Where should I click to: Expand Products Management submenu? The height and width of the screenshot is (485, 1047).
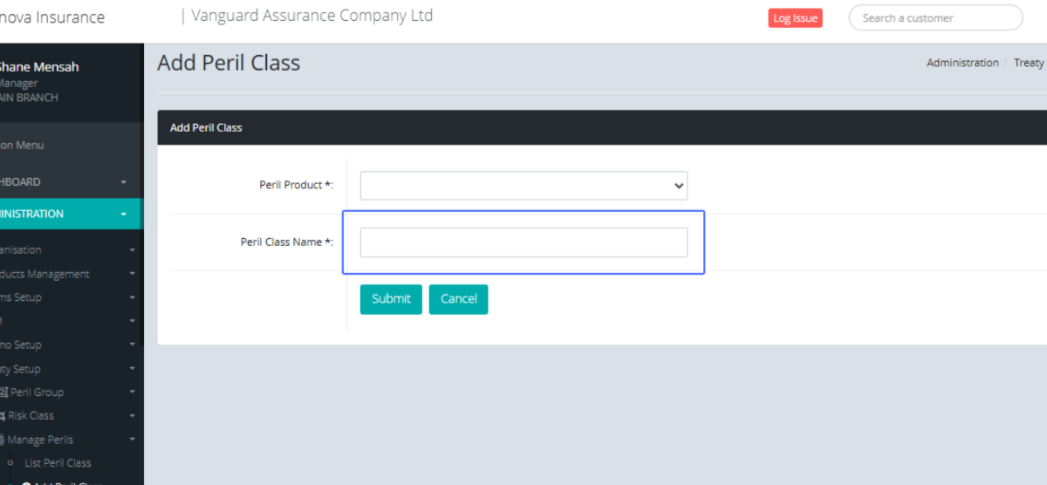click(x=132, y=274)
